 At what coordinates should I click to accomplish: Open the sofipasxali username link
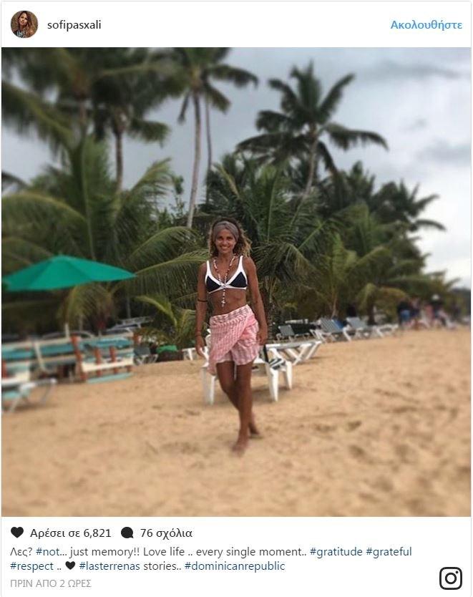[x=74, y=25]
